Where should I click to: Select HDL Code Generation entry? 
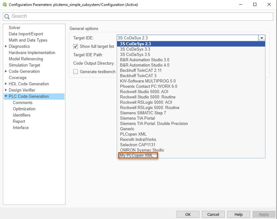[29, 84]
